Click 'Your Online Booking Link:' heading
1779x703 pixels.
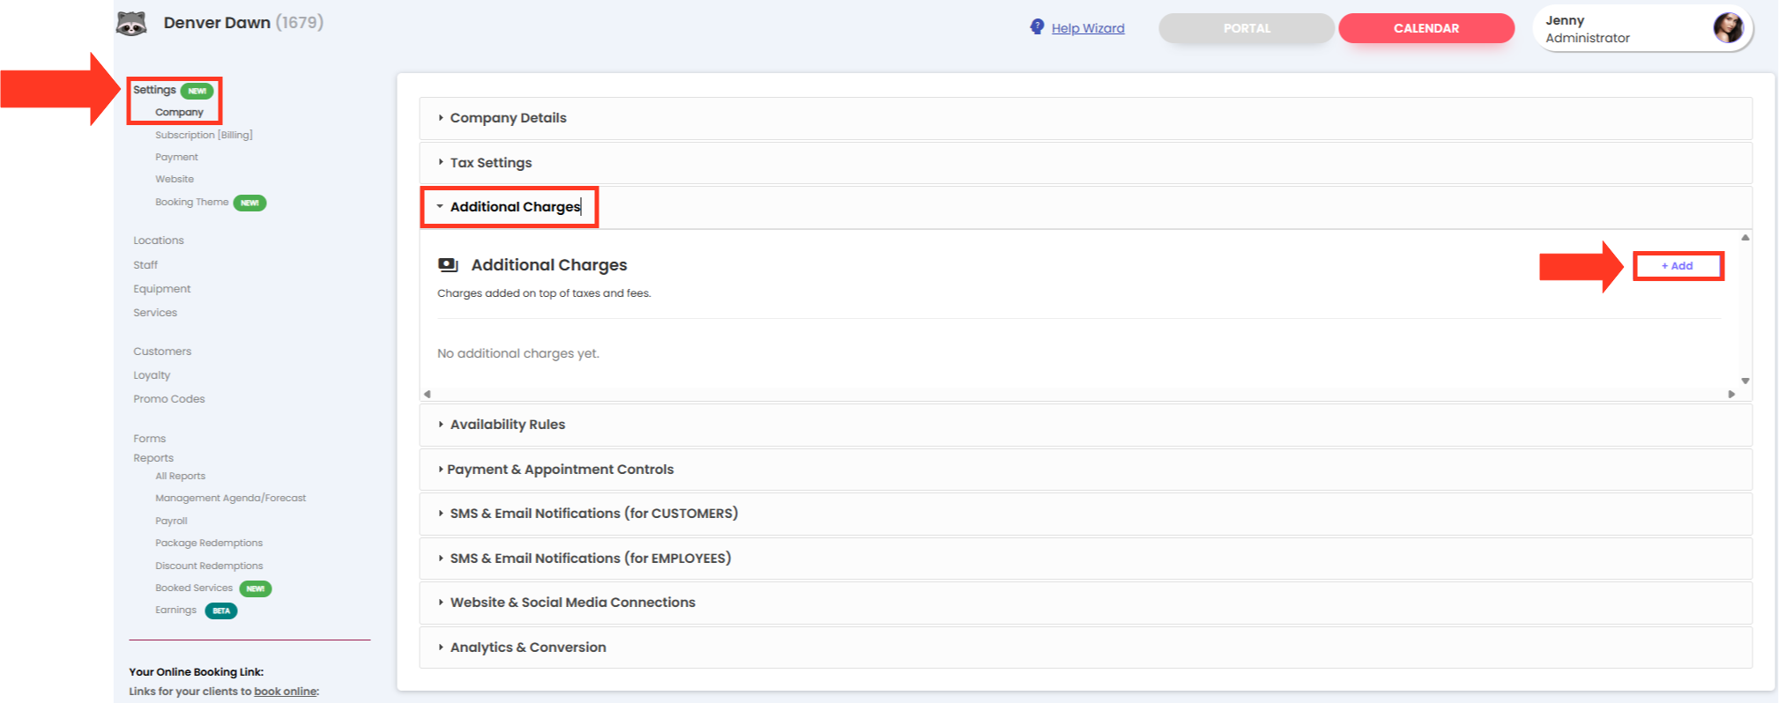click(x=196, y=672)
